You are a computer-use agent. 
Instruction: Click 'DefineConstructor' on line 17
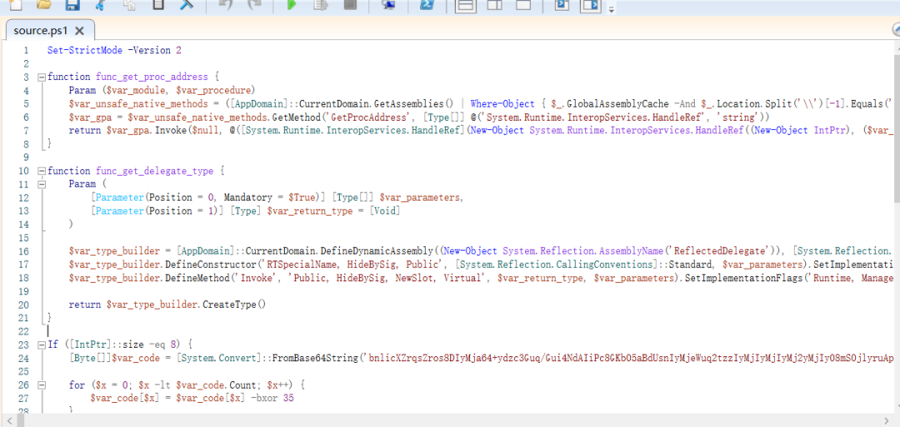click(x=212, y=265)
